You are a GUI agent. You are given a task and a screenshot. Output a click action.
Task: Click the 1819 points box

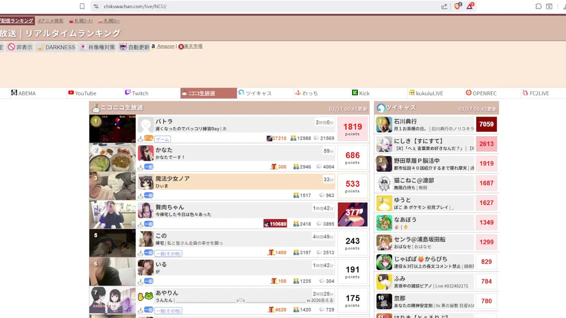tap(352, 129)
